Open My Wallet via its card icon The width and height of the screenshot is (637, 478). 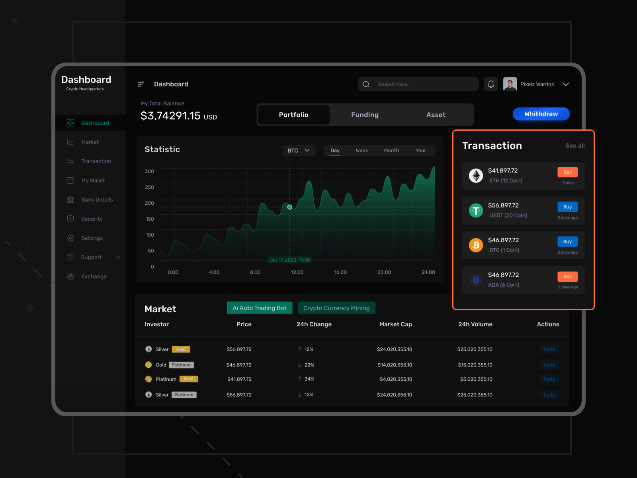pos(70,180)
